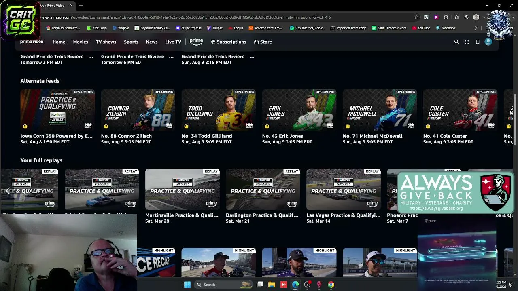518x291 pixels.
Task: Open the Kick Logo bookmark
Action: coord(97,28)
